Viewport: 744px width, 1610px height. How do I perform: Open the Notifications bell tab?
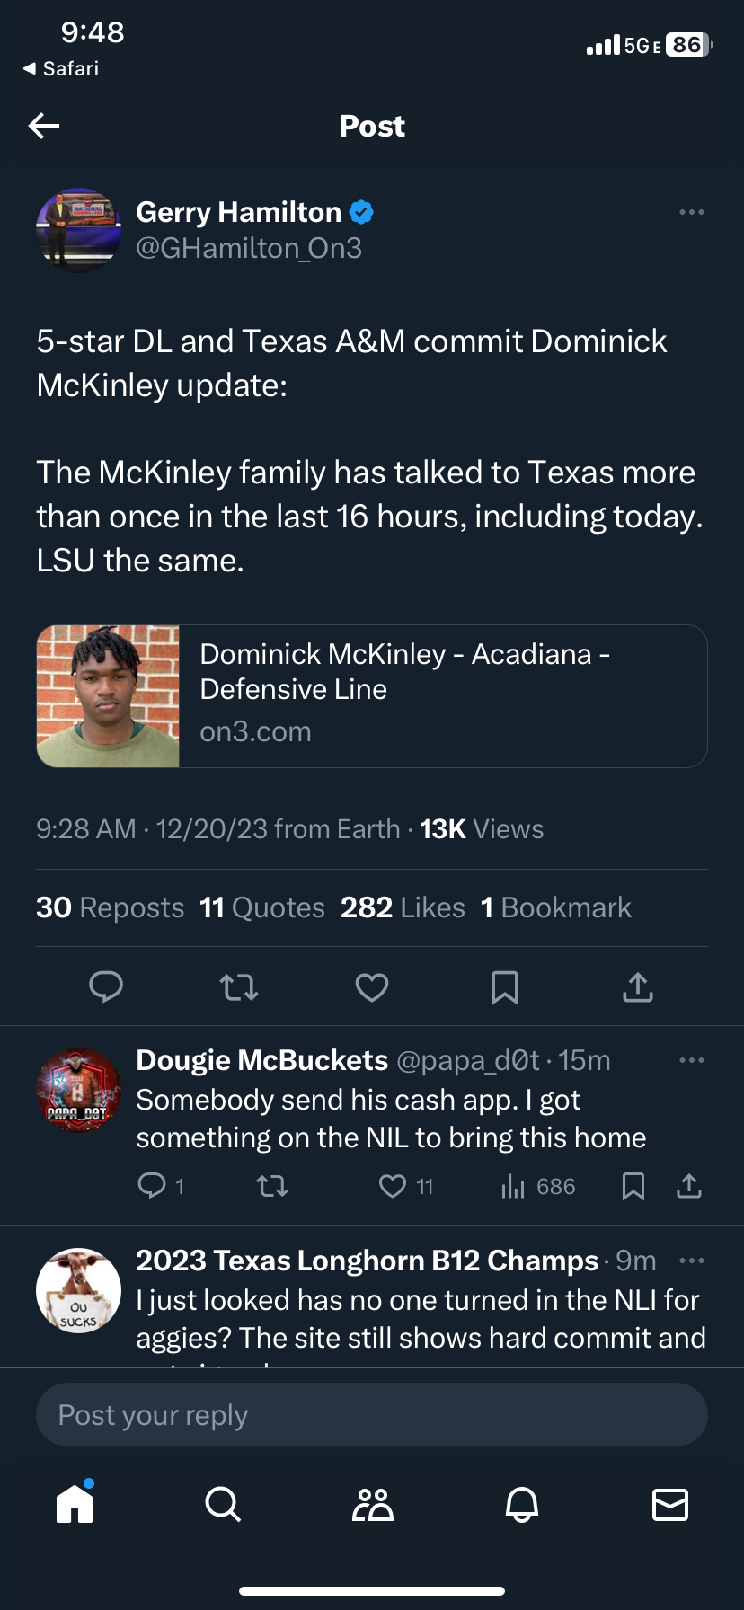[522, 1503]
